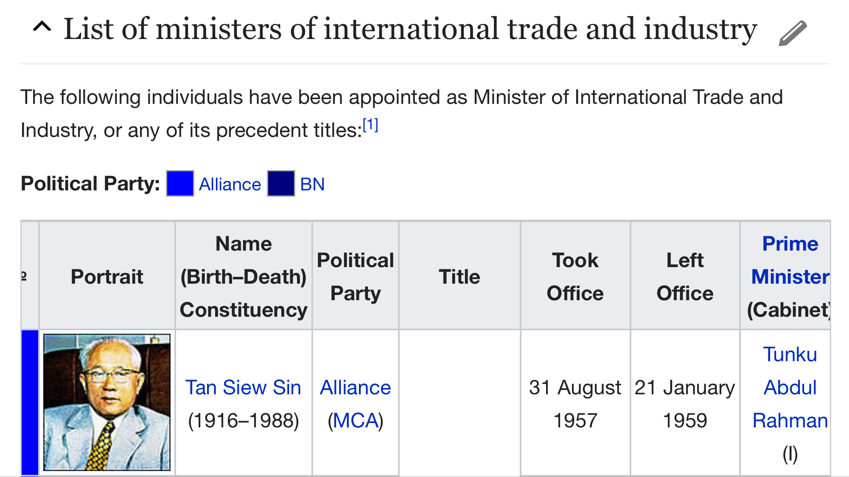Click the section heading title text

point(410,29)
